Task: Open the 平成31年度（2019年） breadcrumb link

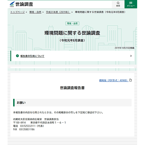Action: 58,12
